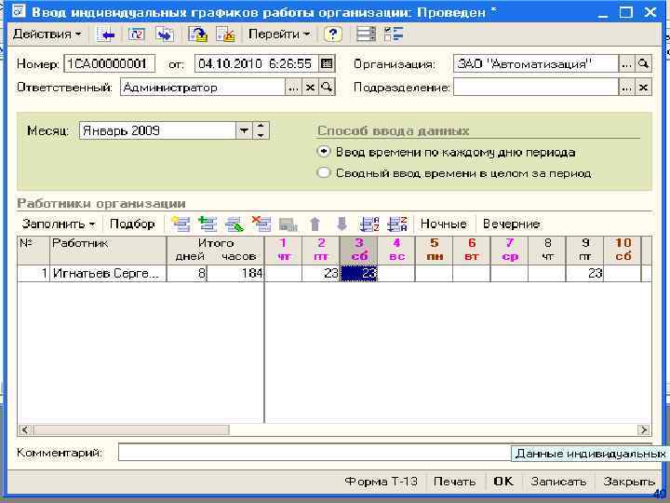The height and width of the screenshot is (503, 670).
Task: Confirm with the OK button
Action: click(503, 482)
